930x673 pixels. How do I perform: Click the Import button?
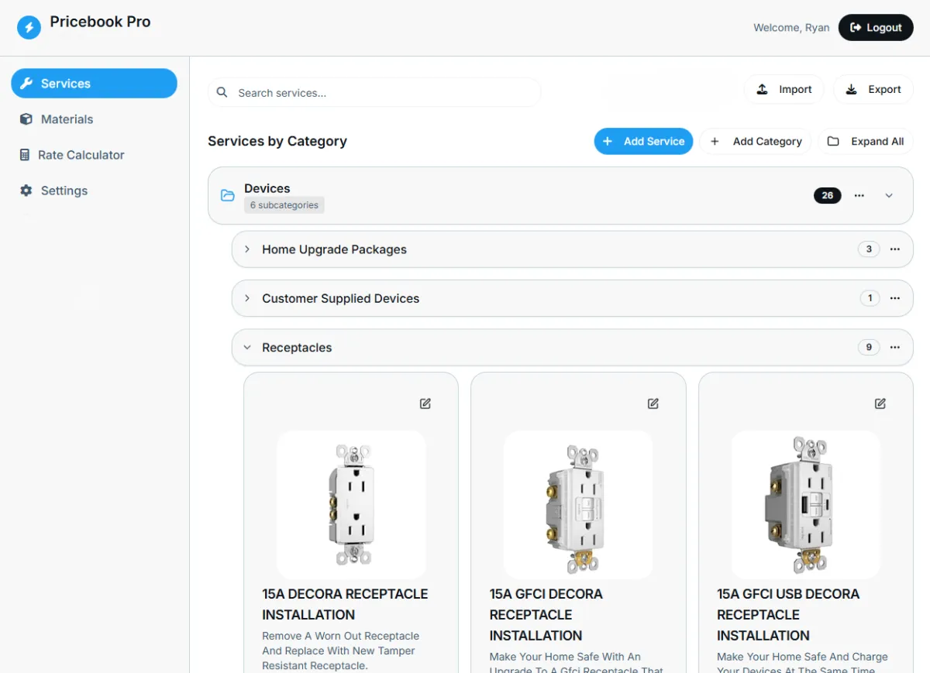[x=785, y=90]
